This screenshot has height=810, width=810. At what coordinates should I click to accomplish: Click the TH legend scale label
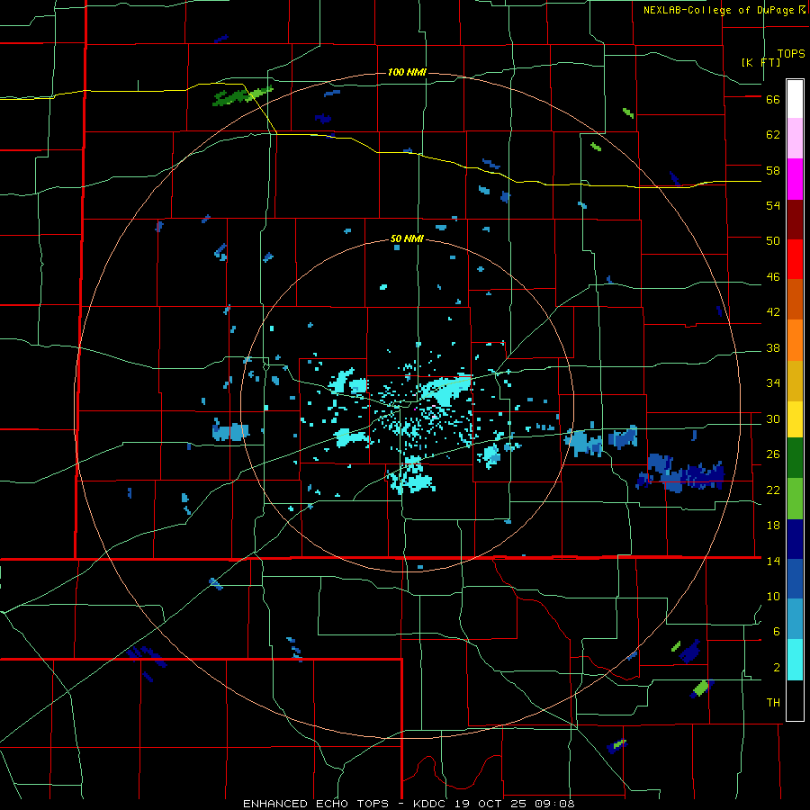(x=773, y=703)
